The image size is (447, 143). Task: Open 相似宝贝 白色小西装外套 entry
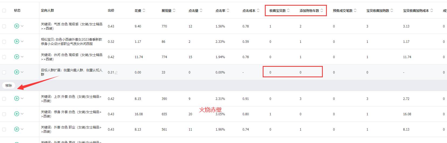(72, 42)
